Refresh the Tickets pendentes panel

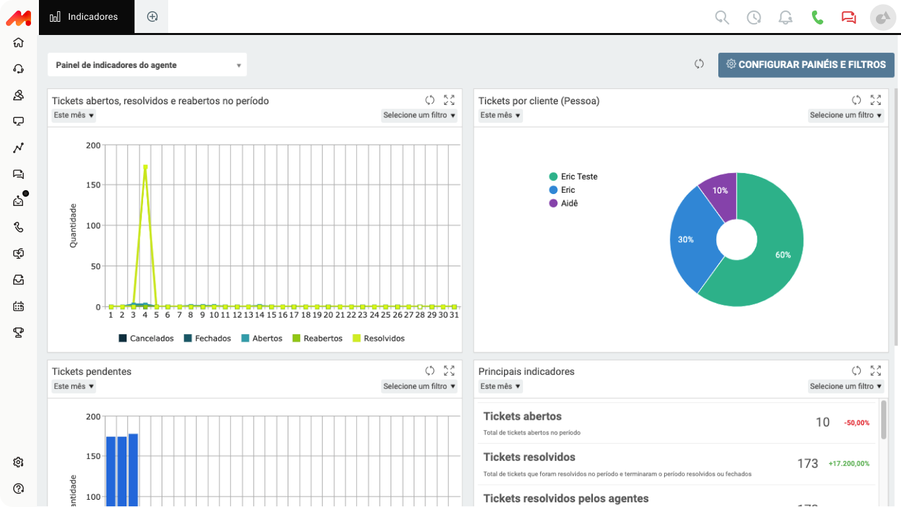tap(430, 371)
